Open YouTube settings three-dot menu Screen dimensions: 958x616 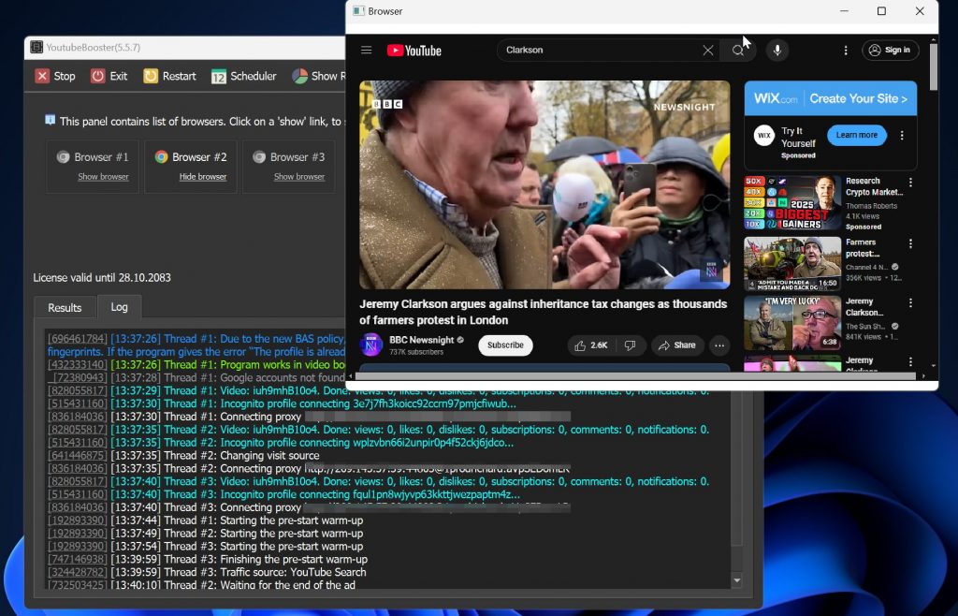(846, 51)
